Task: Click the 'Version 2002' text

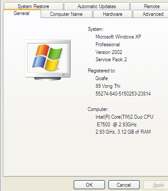Action: point(109,52)
